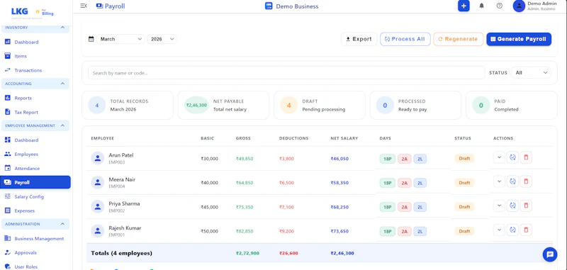Click the Regenerate button
This screenshot has width=567, height=270.
[x=458, y=39]
